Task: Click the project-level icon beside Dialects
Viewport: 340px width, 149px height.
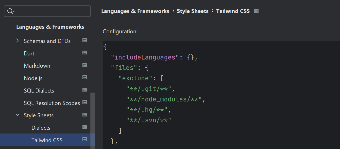Action: click(x=85, y=127)
